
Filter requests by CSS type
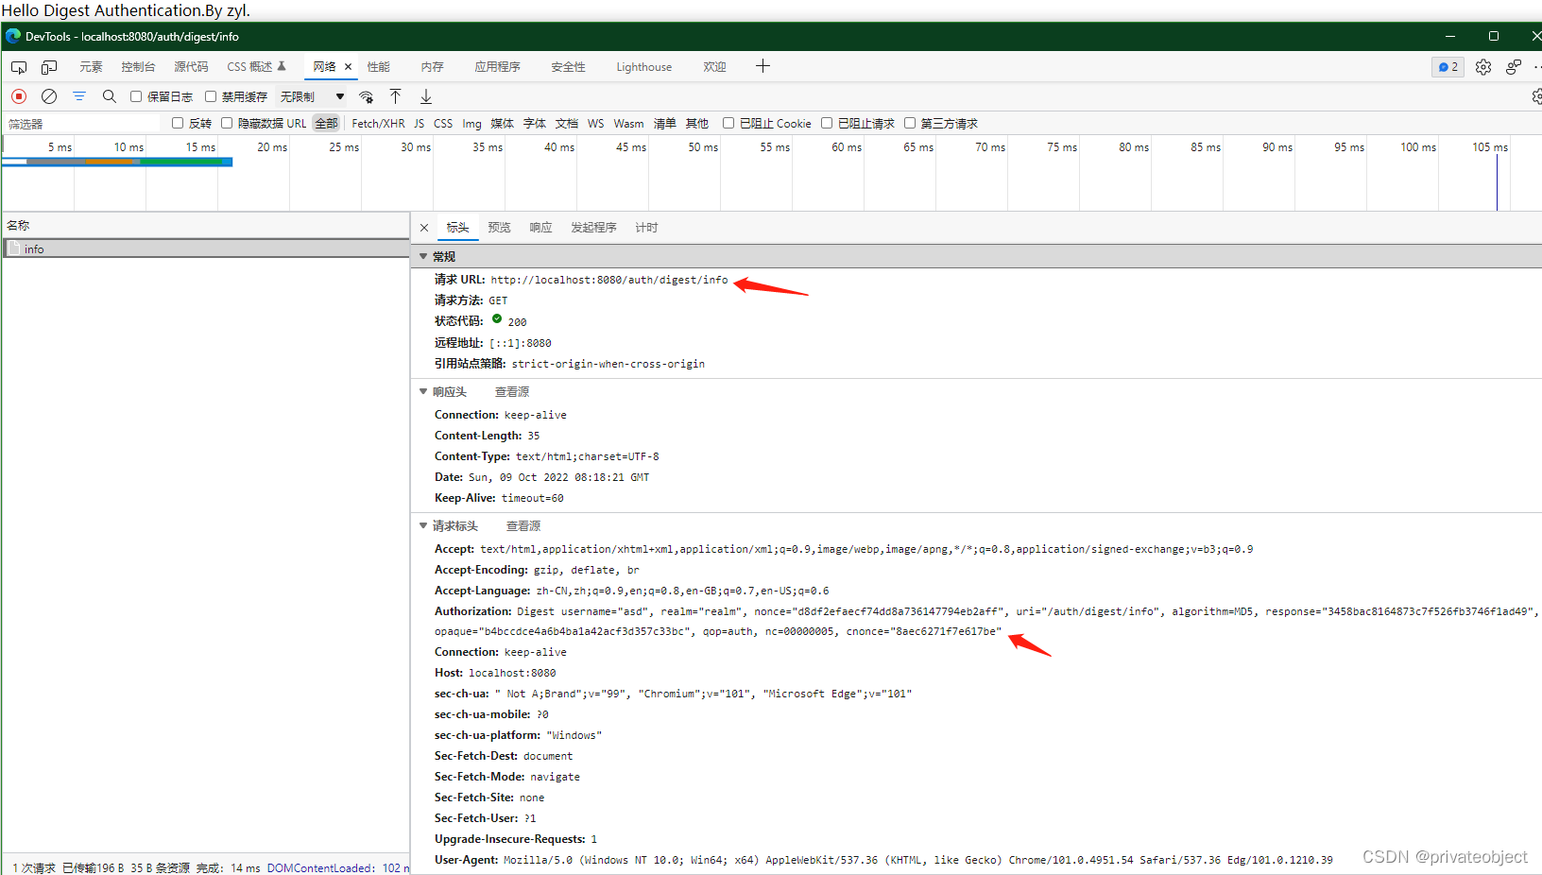[443, 123]
